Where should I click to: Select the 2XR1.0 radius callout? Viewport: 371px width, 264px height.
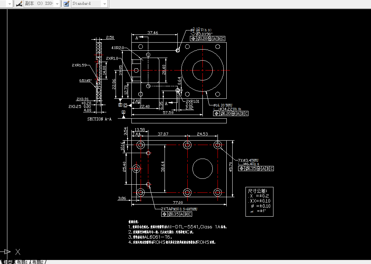(x=112, y=58)
